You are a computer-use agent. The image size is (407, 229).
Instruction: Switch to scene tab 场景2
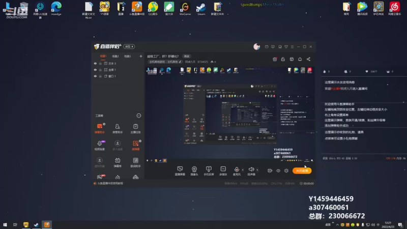tap(115, 56)
